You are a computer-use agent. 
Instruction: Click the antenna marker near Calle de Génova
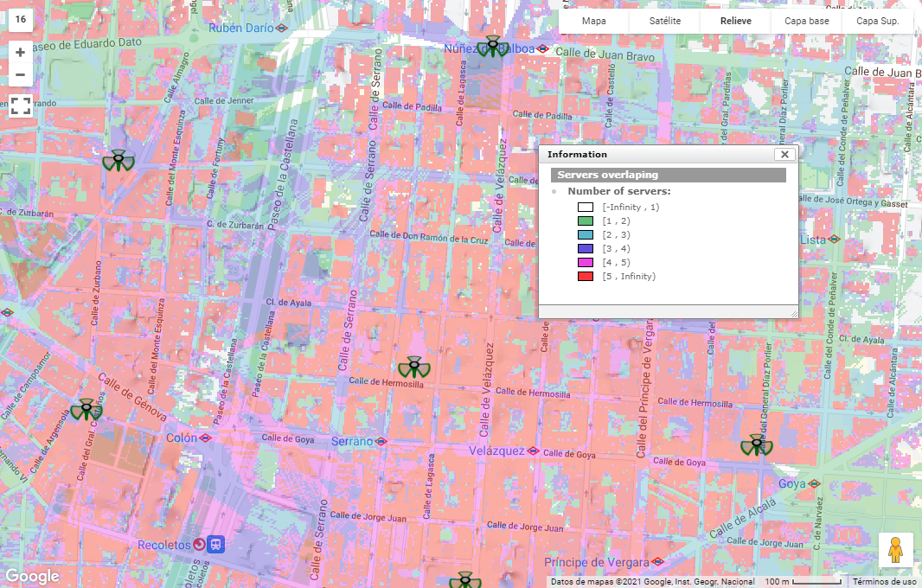coord(86,409)
